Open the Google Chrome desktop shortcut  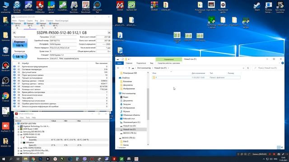pos(5,97)
